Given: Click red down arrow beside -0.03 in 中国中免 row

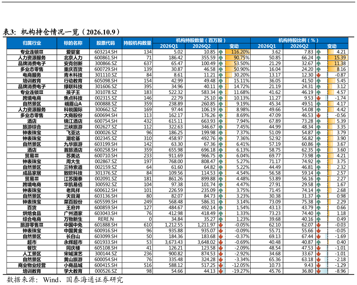Looking at the screenshot, I should (318, 225).
